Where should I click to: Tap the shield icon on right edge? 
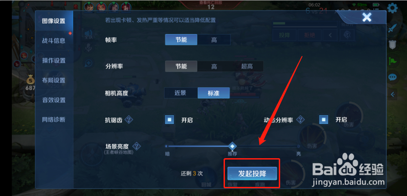click(x=392, y=44)
